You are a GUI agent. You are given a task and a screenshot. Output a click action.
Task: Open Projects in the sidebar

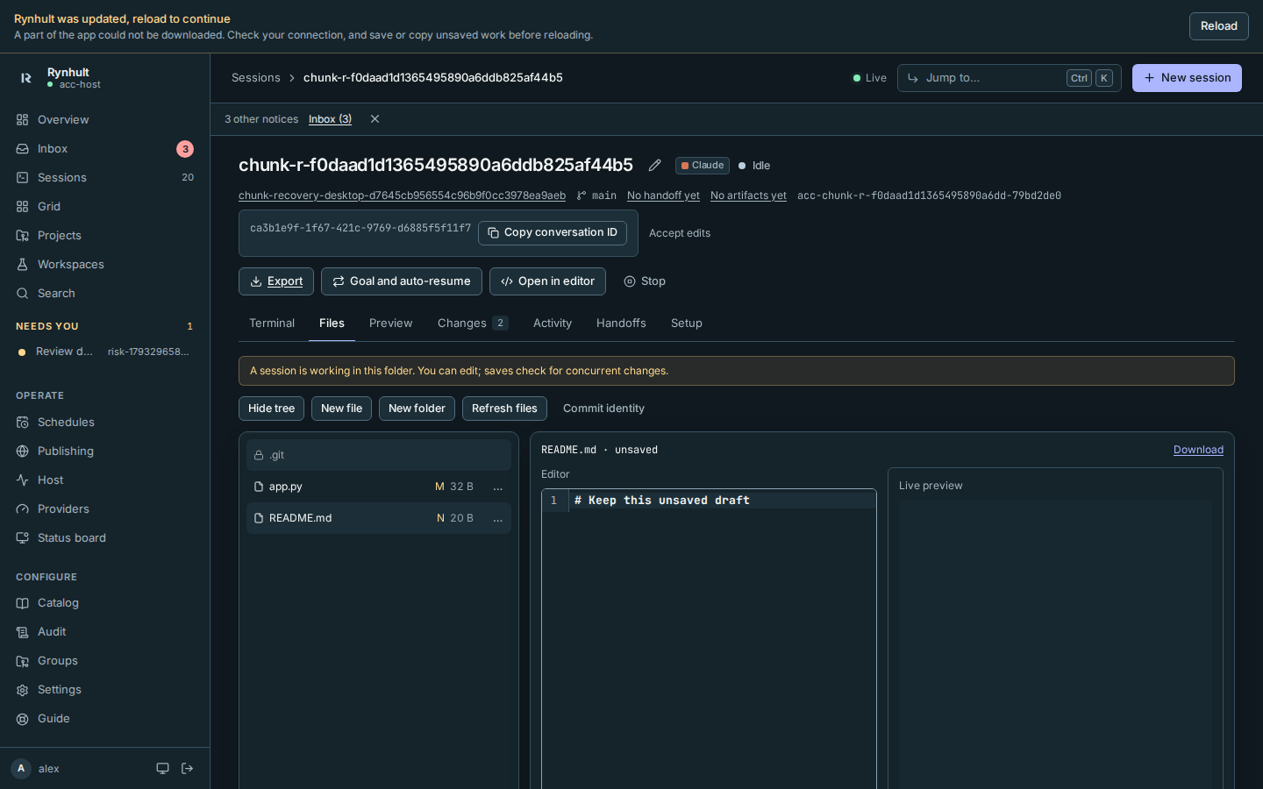point(105,235)
